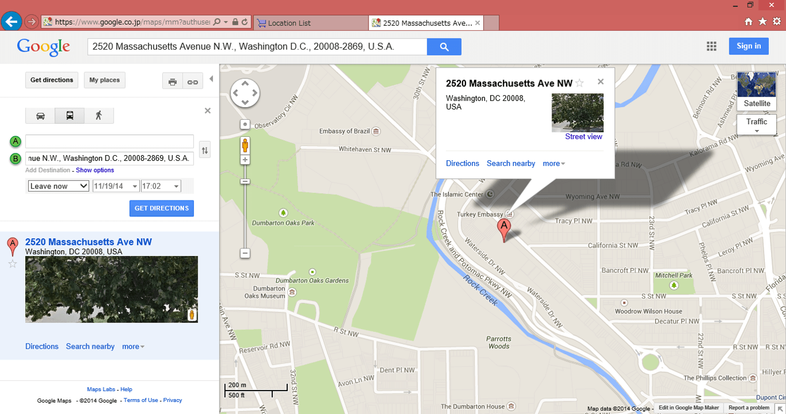The image size is (786, 414).
Task: Click the Add Destination link
Action: [x=48, y=170]
